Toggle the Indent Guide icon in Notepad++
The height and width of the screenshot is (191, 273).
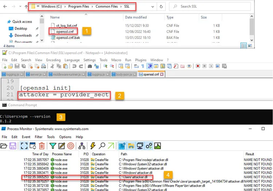150,66
